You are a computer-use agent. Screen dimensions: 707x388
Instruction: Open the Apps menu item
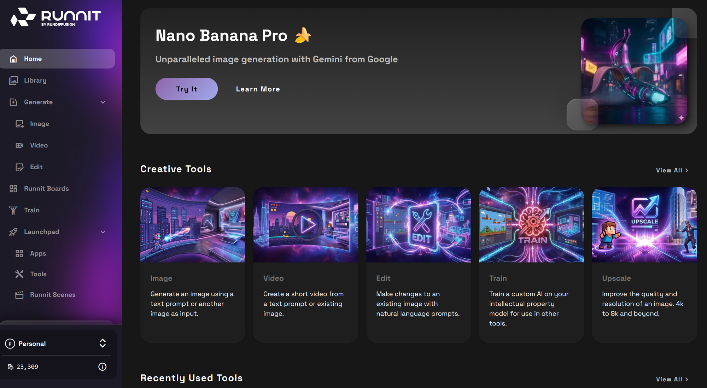click(38, 254)
